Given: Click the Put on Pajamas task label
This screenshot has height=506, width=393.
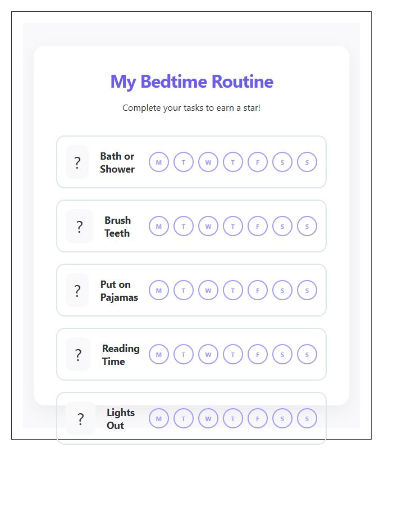Looking at the screenshot, I should pyautogui.click(x=119, y=290).
